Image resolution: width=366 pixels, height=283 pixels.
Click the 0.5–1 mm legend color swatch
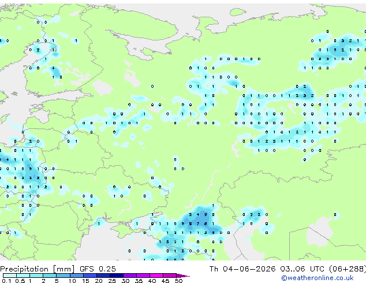coord(23,275)
